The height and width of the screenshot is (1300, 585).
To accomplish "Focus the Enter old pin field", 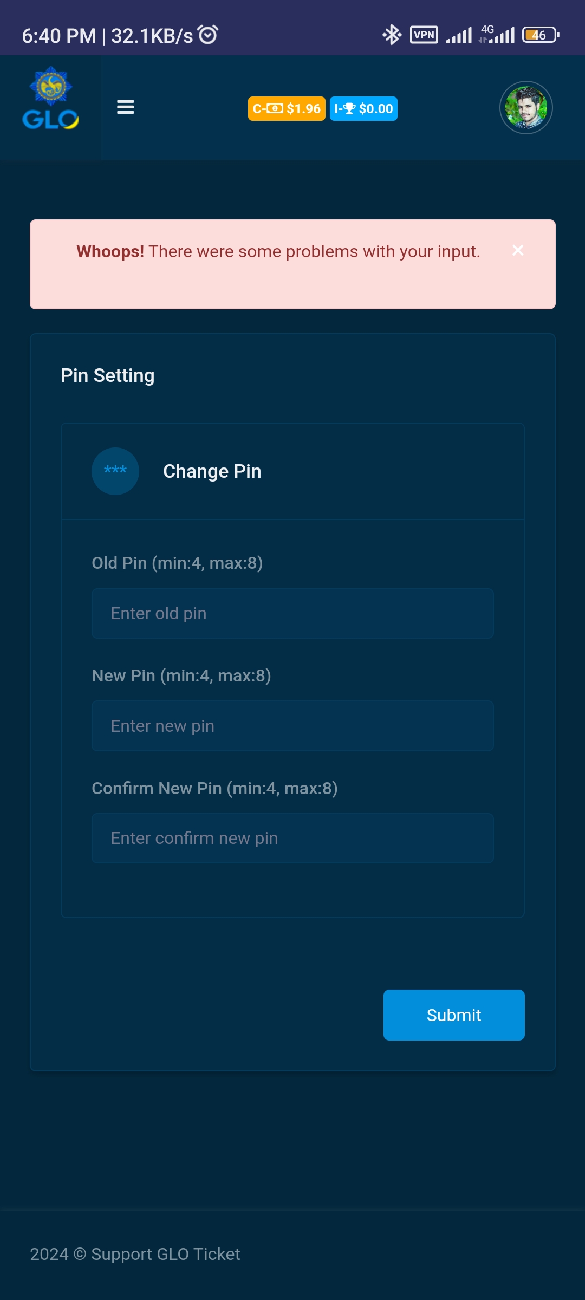I will (292, 613).
